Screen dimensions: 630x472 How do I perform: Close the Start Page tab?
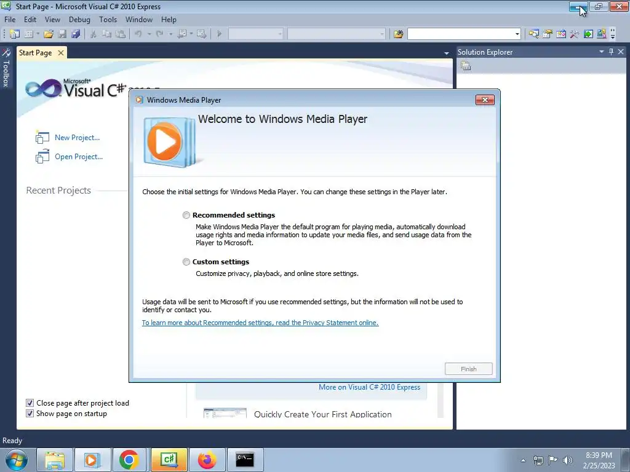tap(61, 53)
